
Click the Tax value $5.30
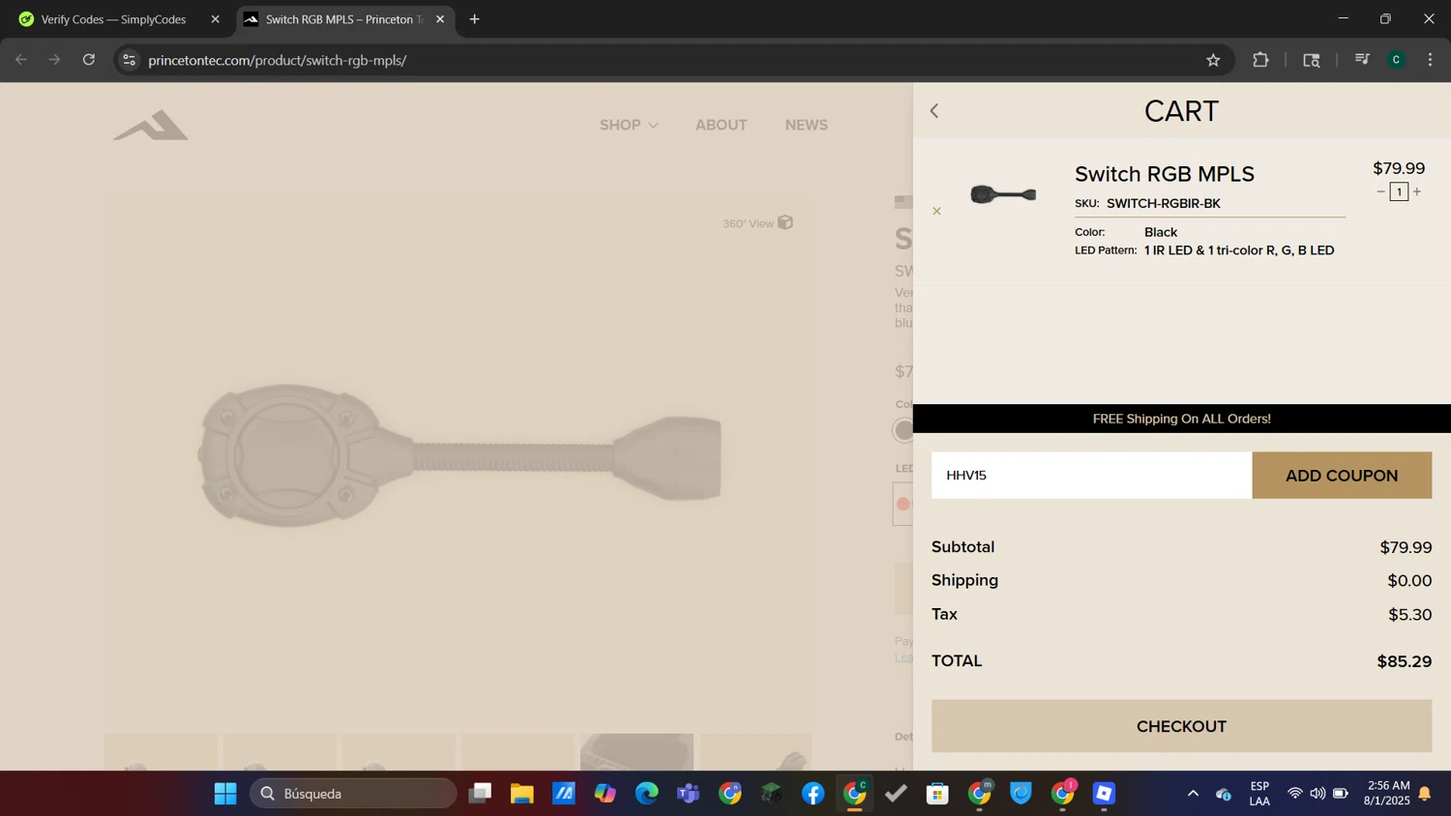pyautogui.click(x=1409, y=615)
